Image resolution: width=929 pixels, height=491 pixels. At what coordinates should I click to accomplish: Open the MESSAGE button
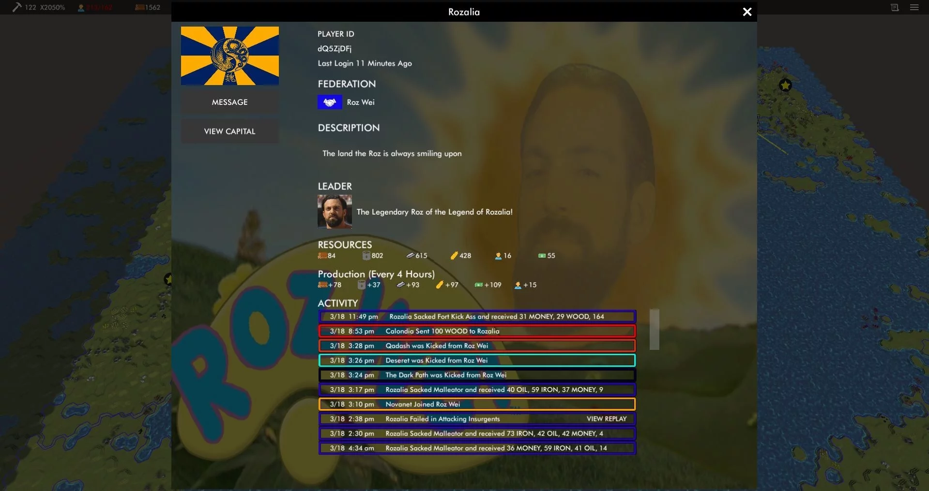click(229, 102)
